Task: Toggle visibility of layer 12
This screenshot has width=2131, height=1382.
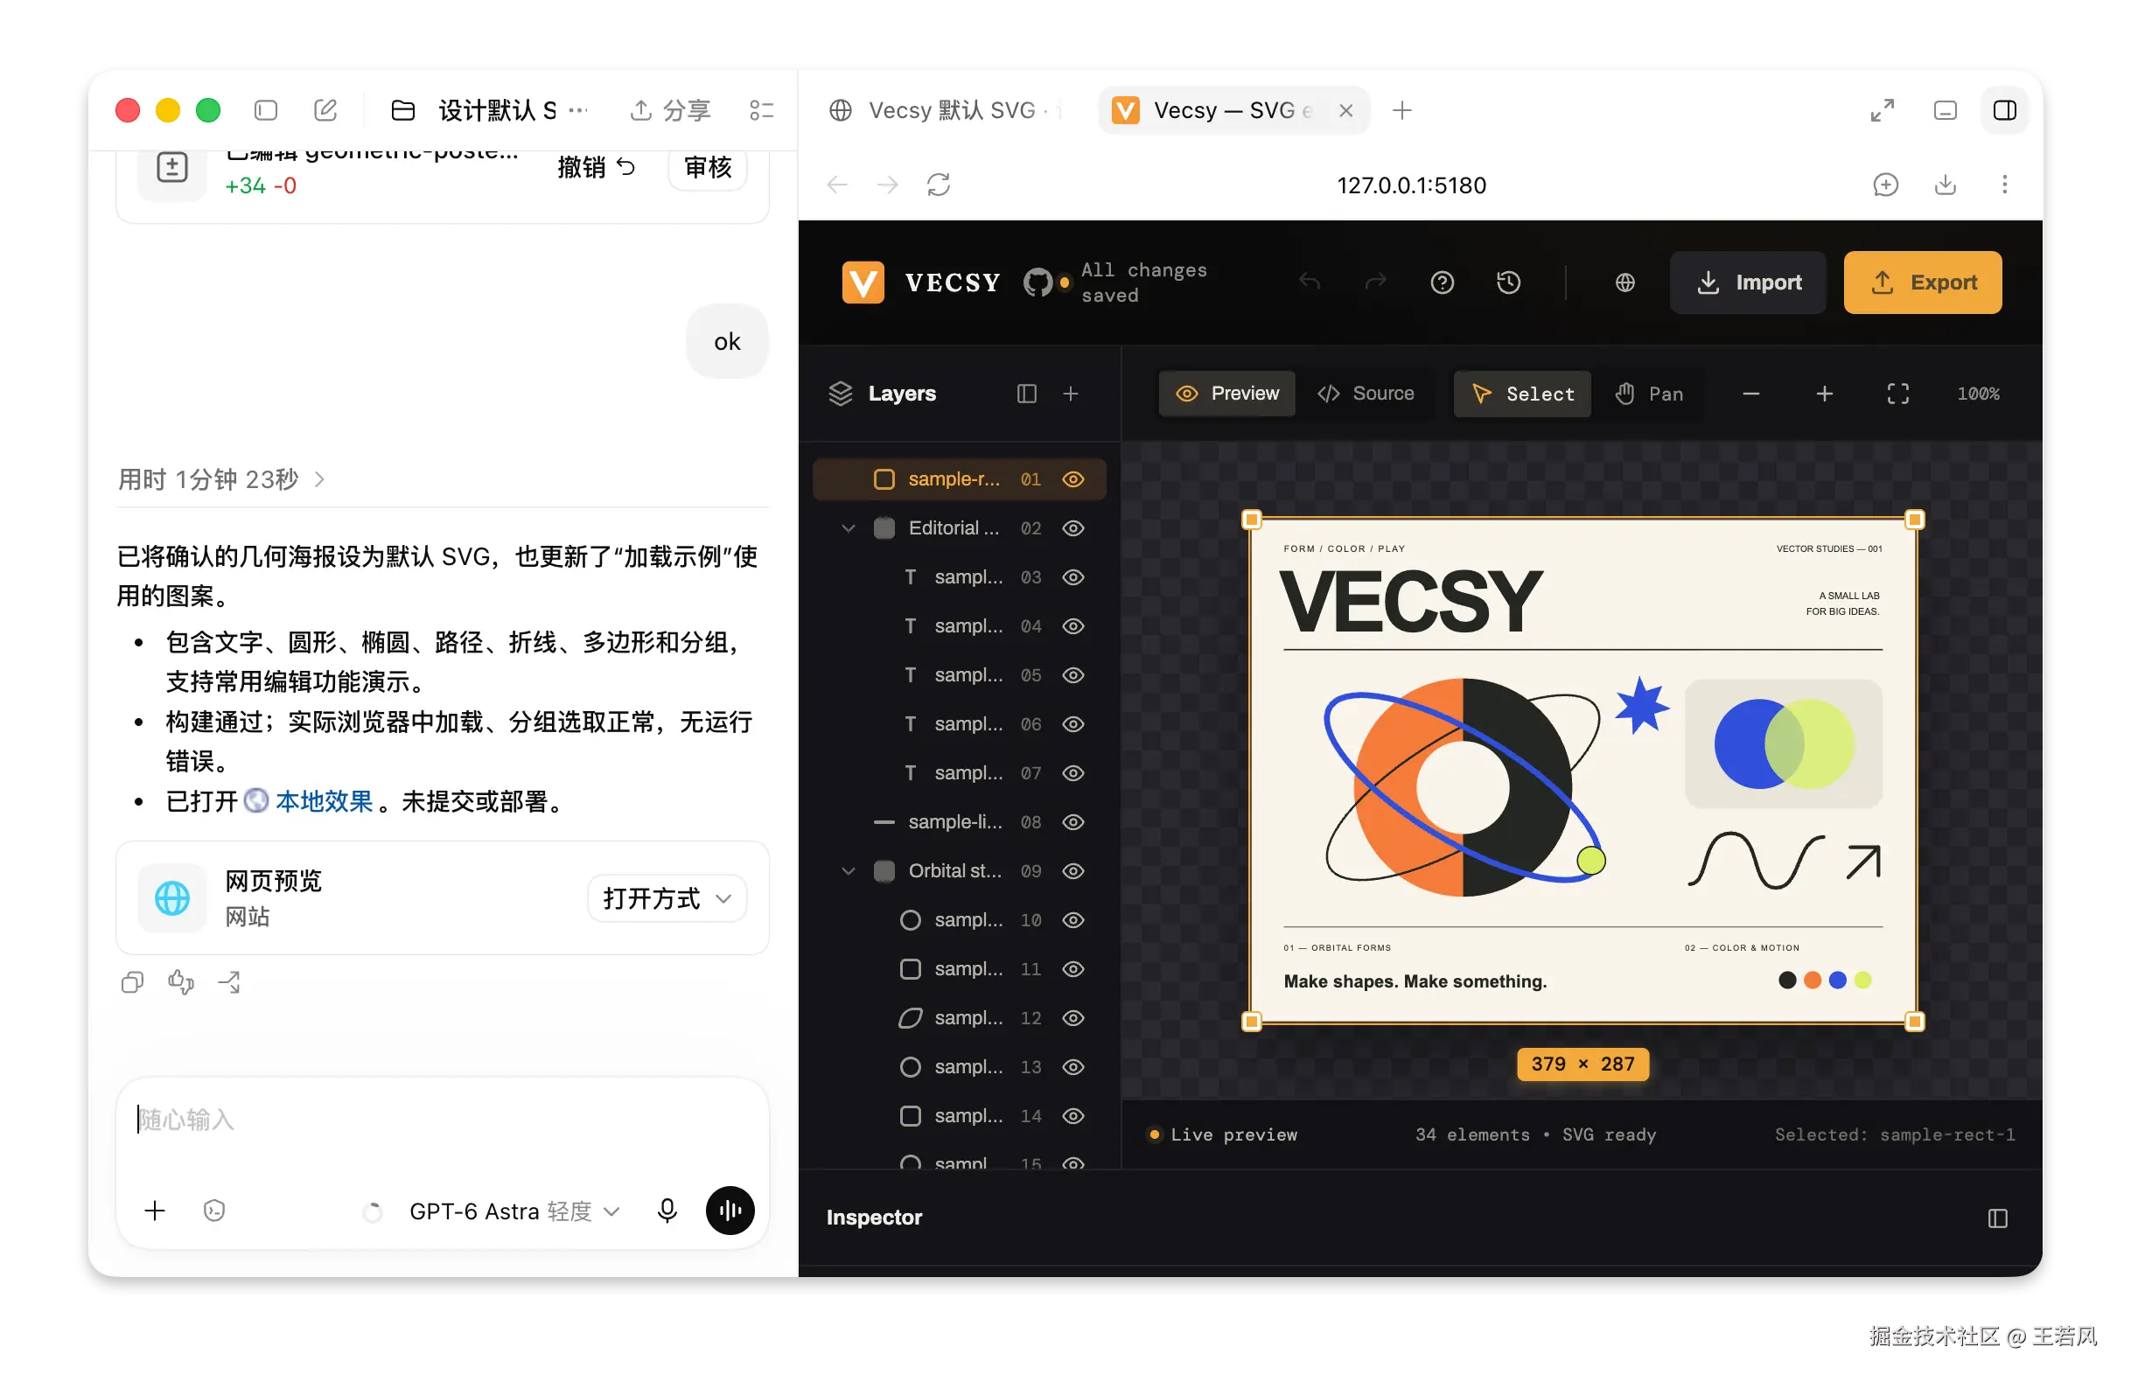Action: [x=1073, y=1019]
